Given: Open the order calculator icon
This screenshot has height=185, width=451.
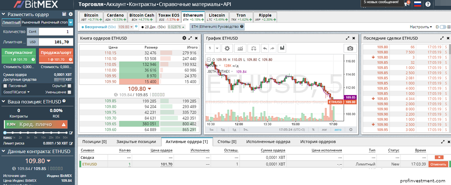Looking at the screenshot, I should click(64, 14).
